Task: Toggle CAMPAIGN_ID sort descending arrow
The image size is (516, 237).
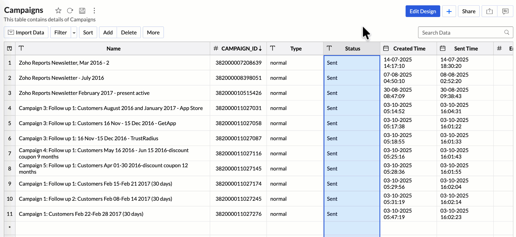Action: point(260,49)
